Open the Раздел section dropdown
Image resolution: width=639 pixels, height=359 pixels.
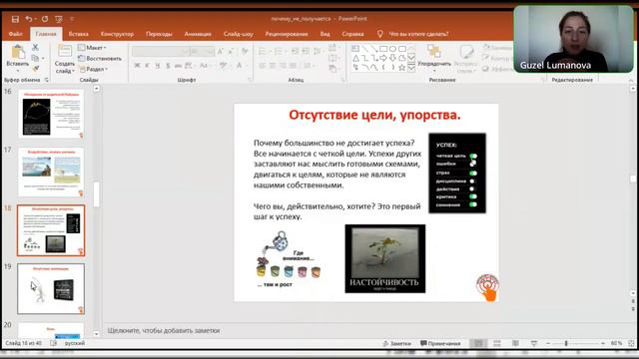[93, 69]
